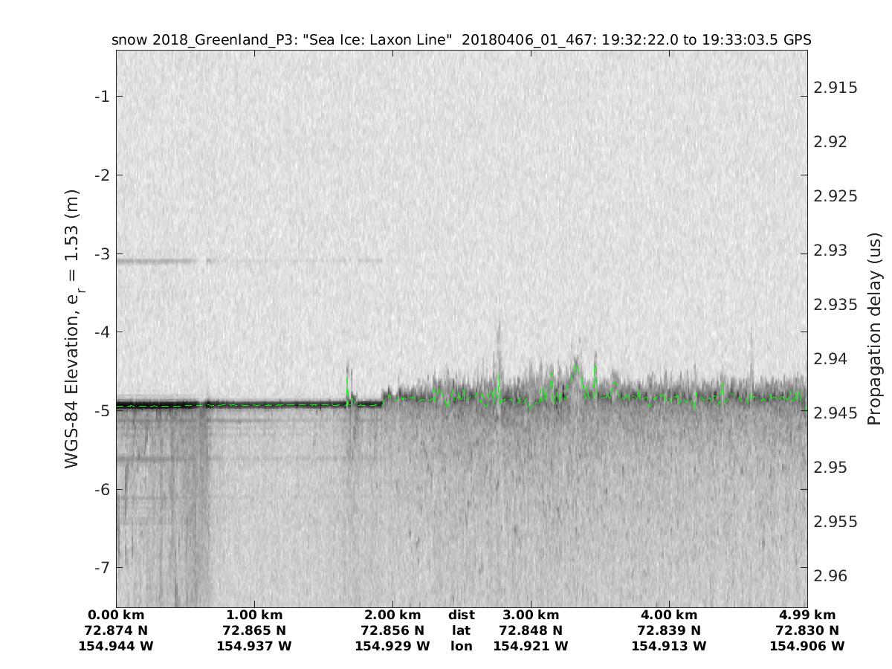Select the "4.99 km" distance label
This screenshot has width=892, height=669.
pyautogui.click(x=807, y=615)
